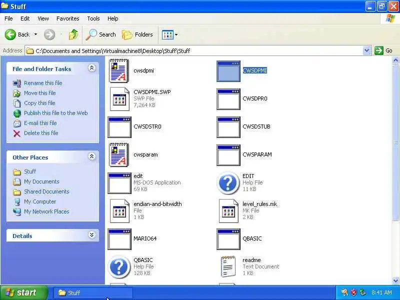Click Delete this file link
This screenshot has width=400, height=300.
coord(41,133)
